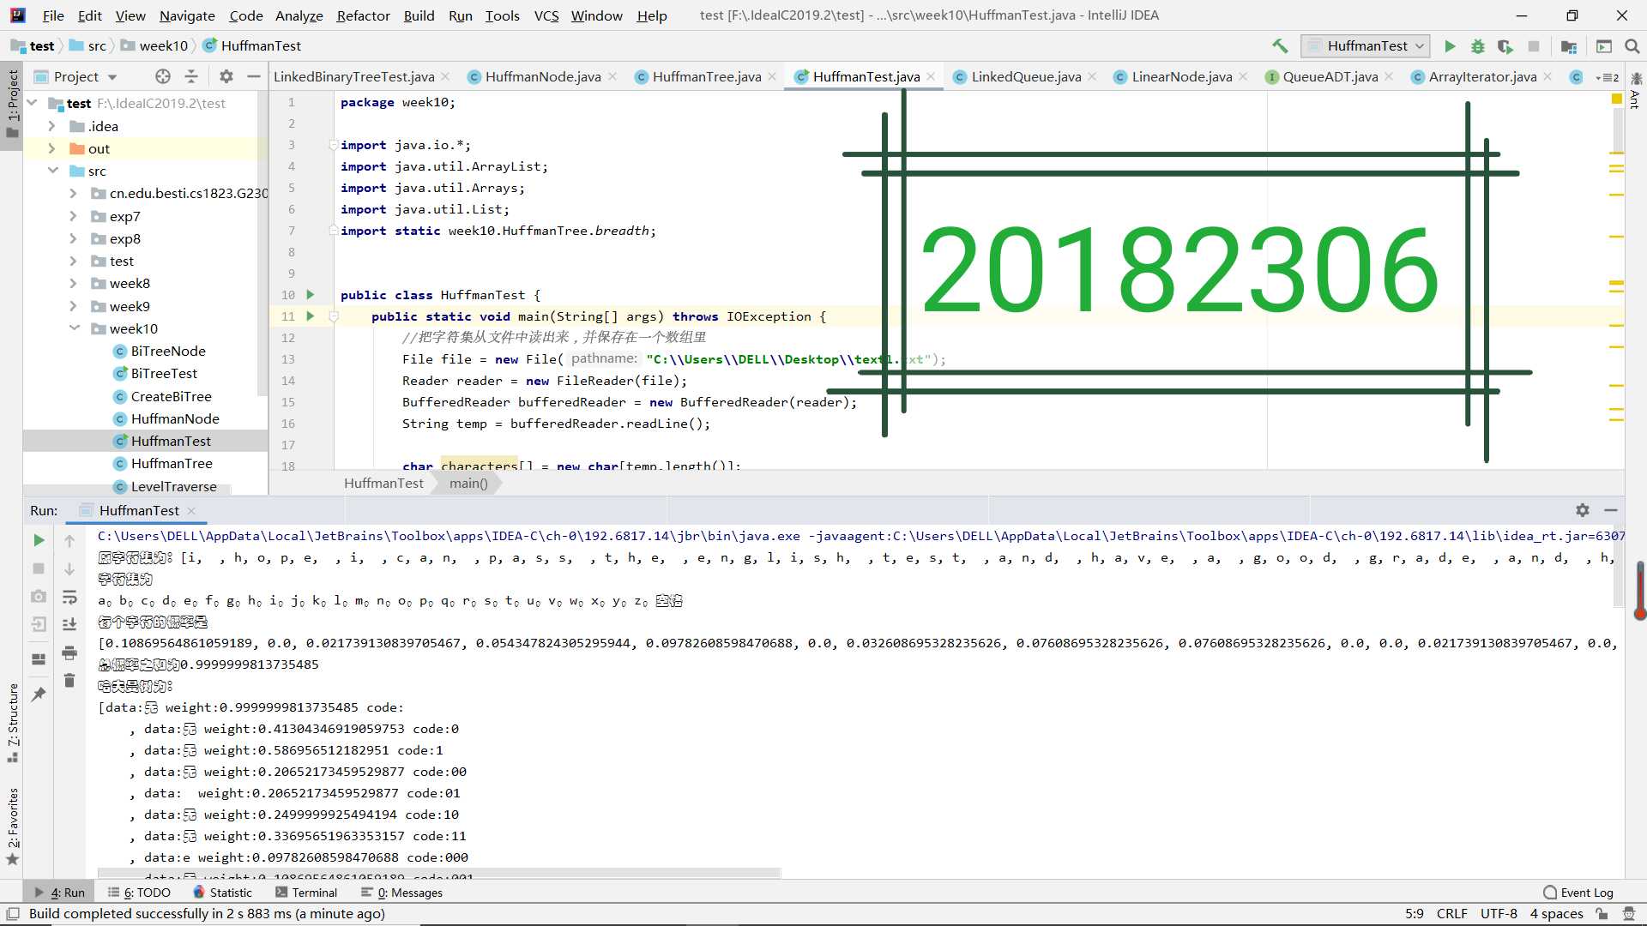Image resolution: width=1647 pixels, height=926 pixels.
Task: Click the up stack trace arrow
Action: (x=69, y=540)
